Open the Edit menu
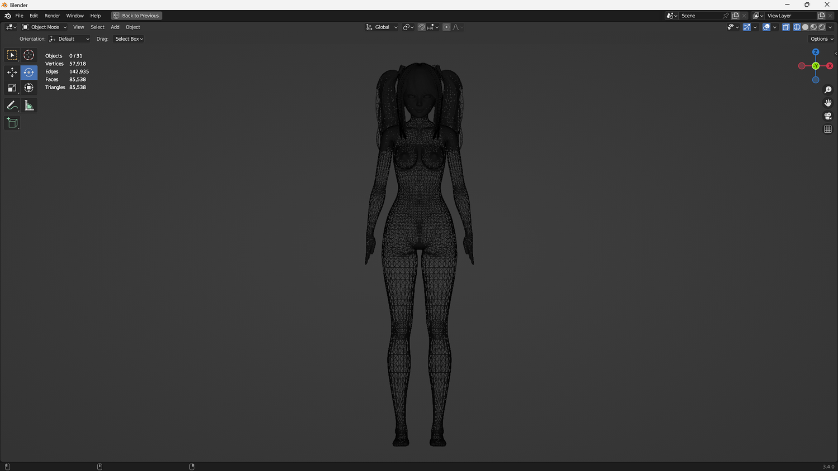838x471 pixels. coord(34,16)
